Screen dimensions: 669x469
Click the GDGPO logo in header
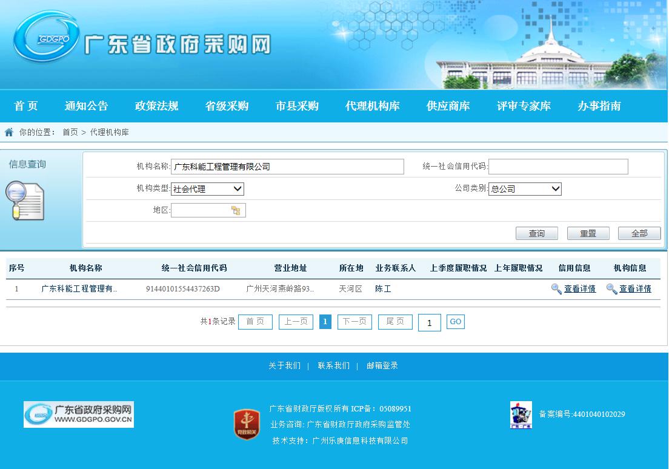coord(46,38)
